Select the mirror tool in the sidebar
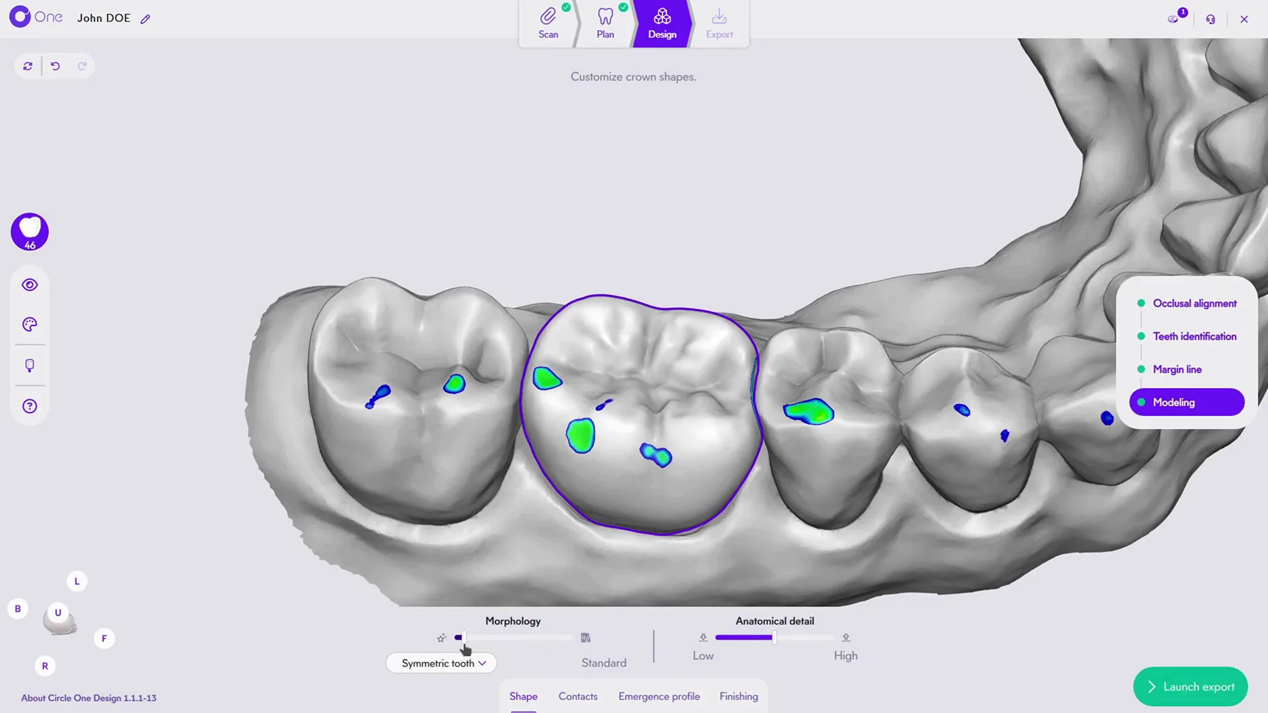The image size is (1268, 713). click(29, 365)
